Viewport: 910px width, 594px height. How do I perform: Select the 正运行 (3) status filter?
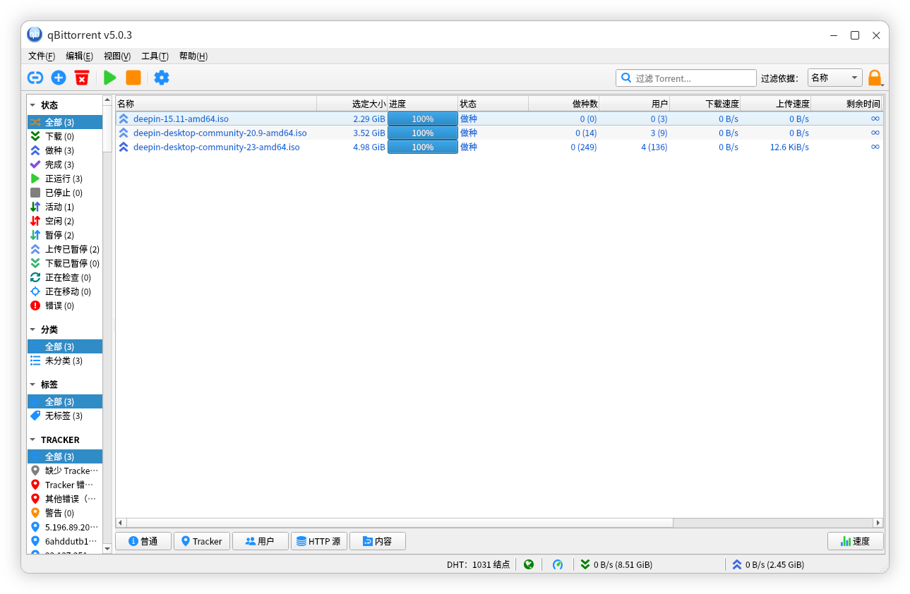65,178
